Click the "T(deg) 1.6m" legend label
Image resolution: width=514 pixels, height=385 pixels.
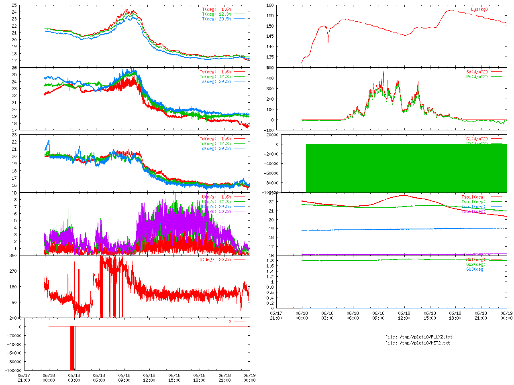(x=217, y=9)
